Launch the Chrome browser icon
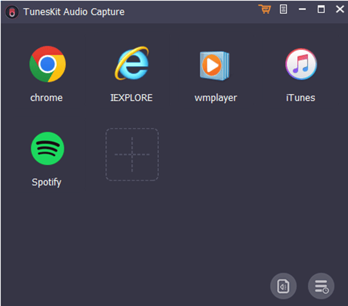The width and height of the screenshot is (348, 306). point(47,64)
